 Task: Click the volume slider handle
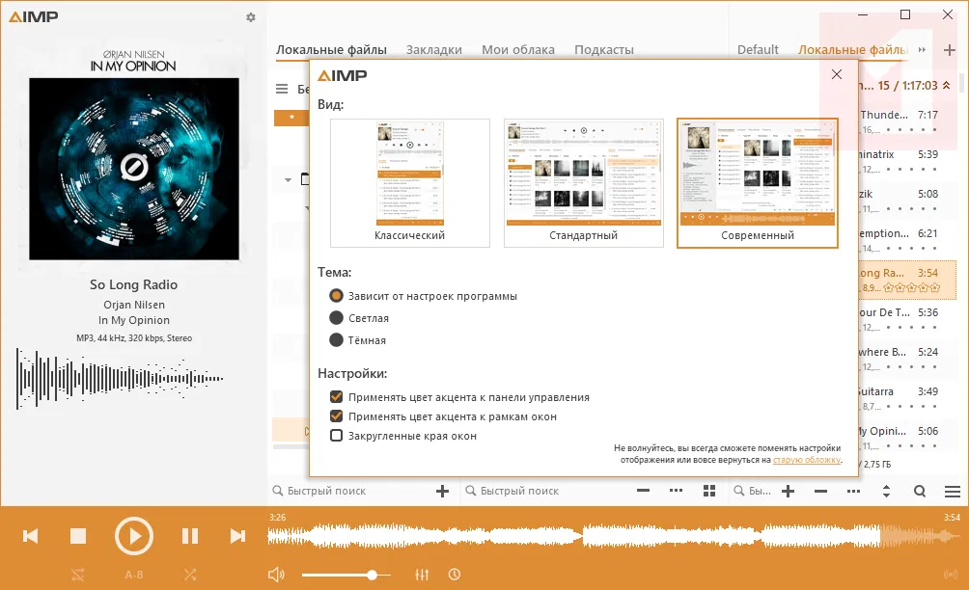tap(372, 575)
